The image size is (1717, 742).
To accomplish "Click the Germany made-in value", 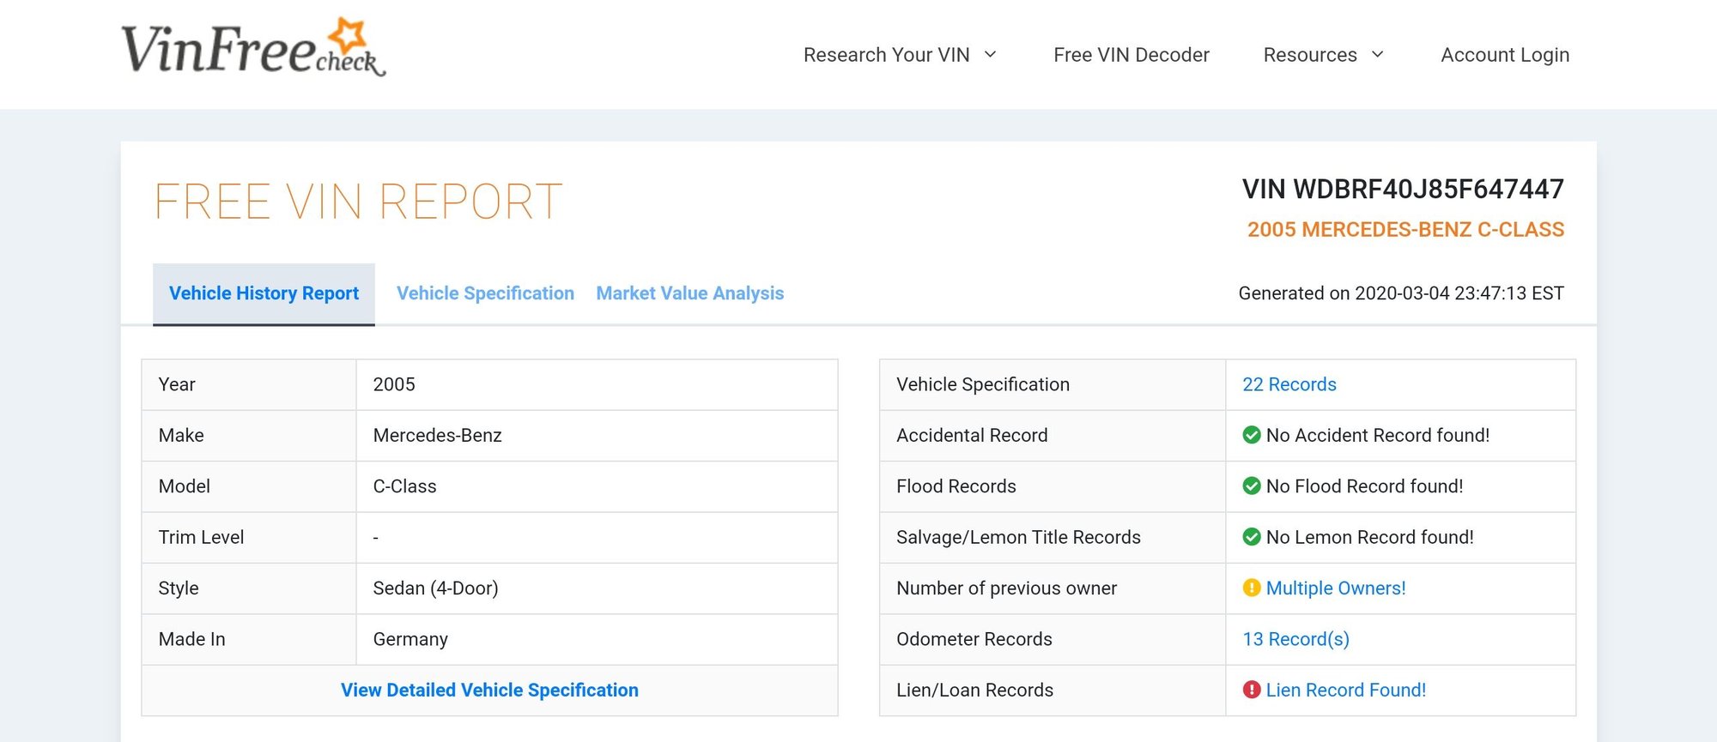I will point(410,639).
